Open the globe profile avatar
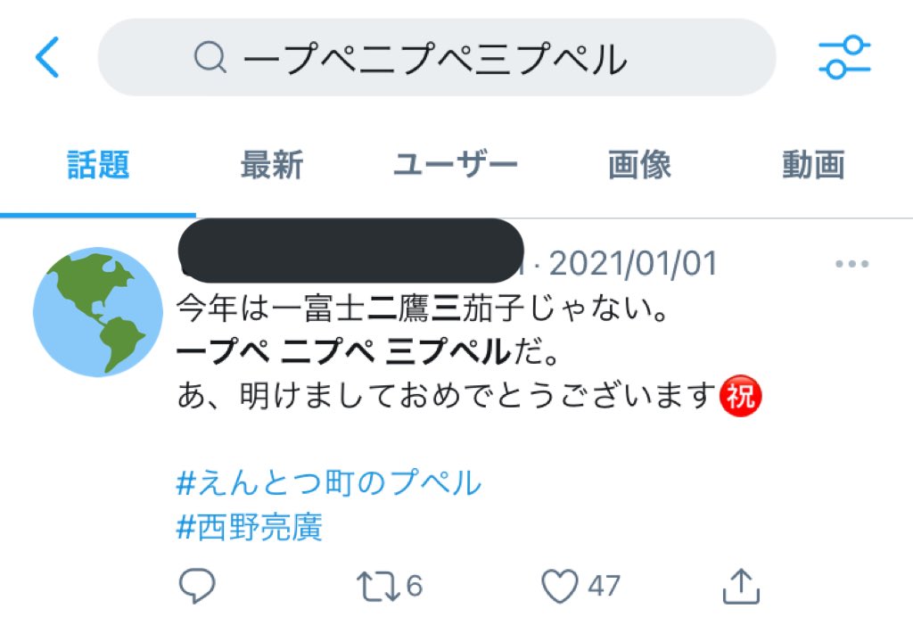The image size is (913, 625). [98, 312]
